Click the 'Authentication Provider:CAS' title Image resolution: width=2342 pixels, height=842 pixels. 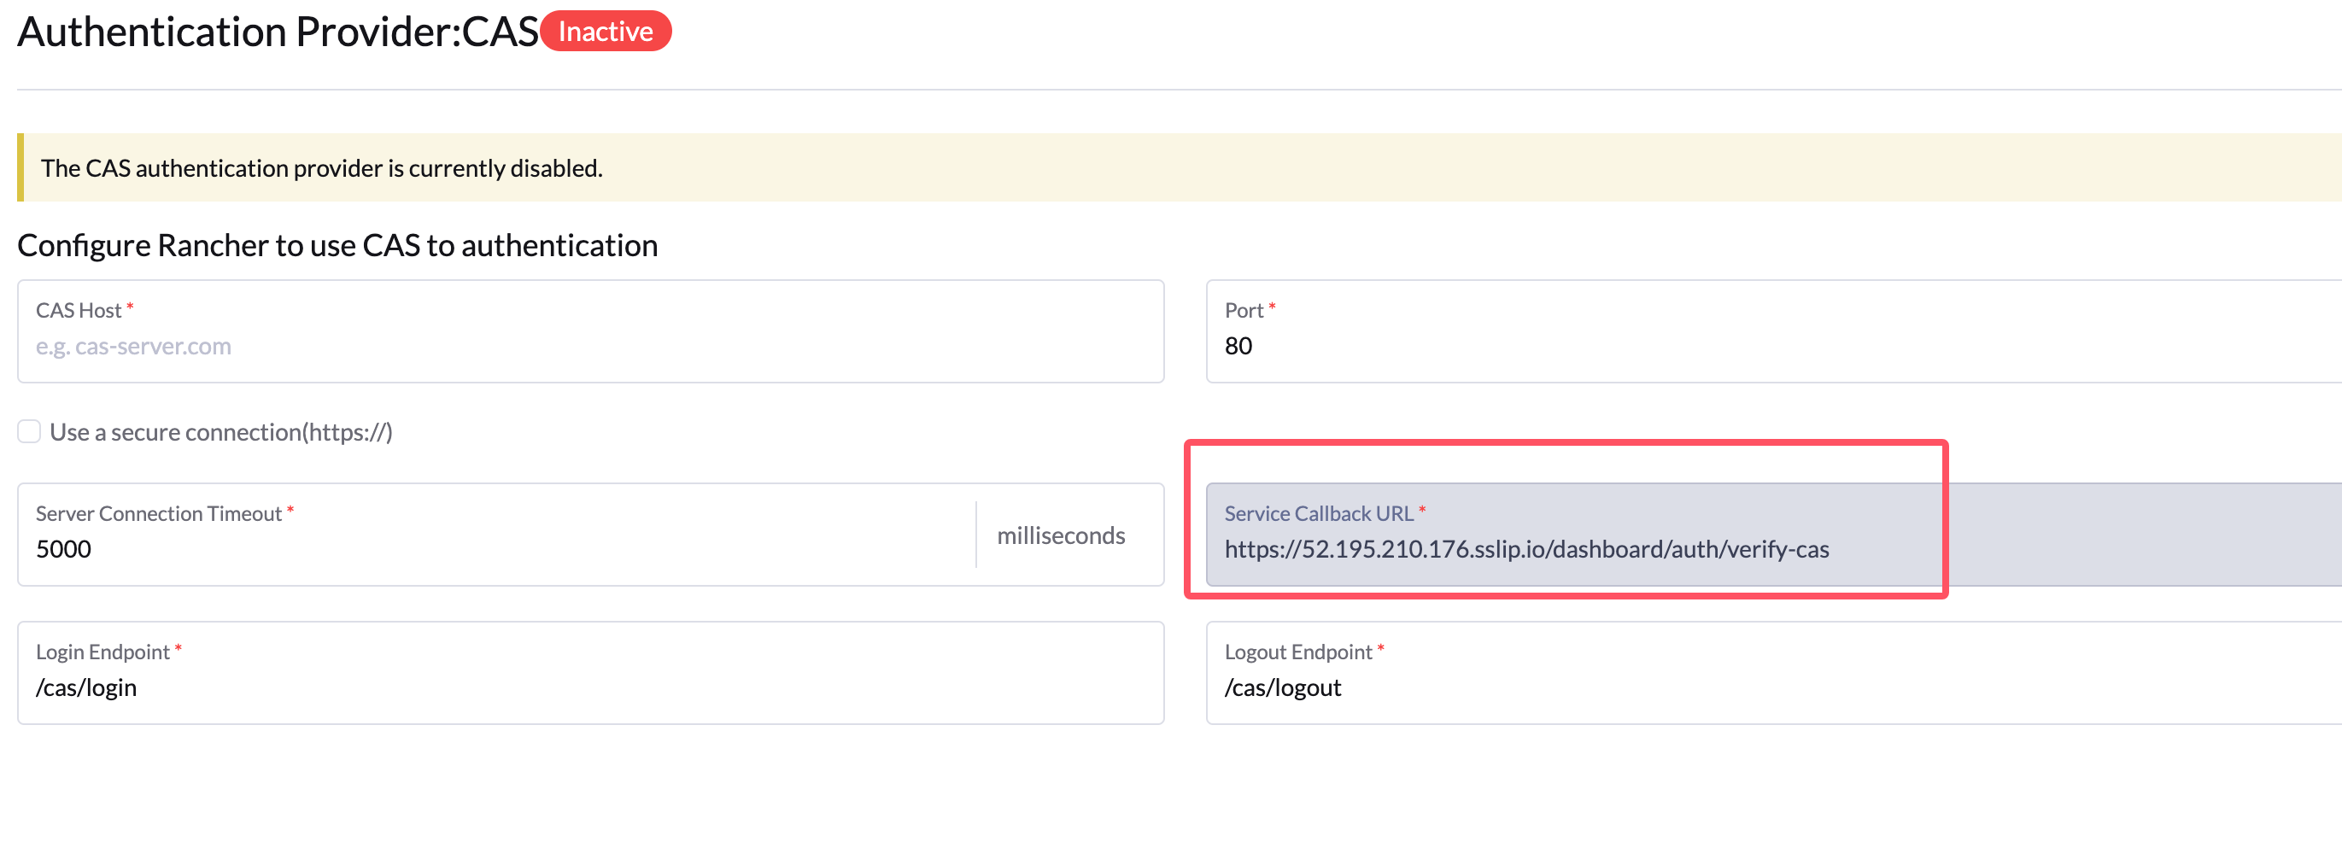click(278, 32)
